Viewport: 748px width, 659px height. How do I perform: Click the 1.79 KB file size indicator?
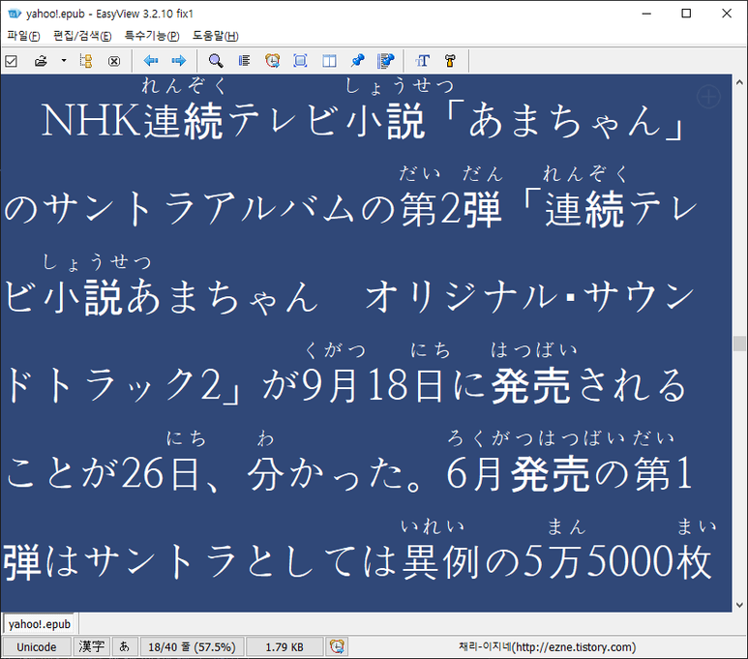click(284, 647)
